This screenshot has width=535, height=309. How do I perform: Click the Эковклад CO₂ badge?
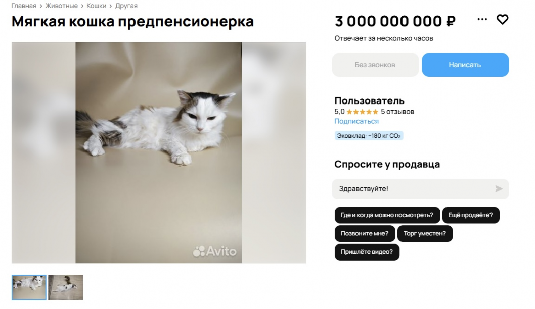[x=369, y=136]
